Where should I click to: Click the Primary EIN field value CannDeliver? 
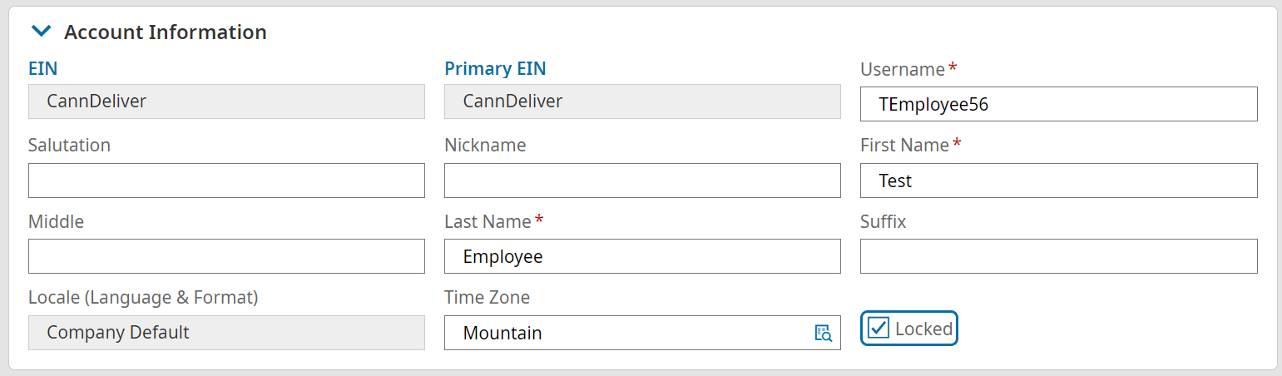(x=642, y=101)
